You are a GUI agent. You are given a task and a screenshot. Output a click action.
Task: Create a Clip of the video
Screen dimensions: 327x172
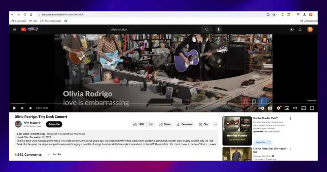[203, 124]
